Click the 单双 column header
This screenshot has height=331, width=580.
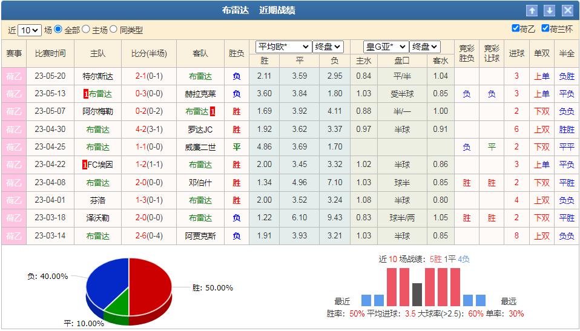point(542,54)
